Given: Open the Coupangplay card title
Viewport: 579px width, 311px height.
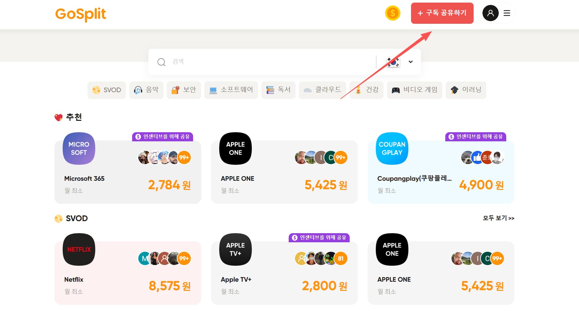Looking at the screenshot, I should tap(415, 178).
